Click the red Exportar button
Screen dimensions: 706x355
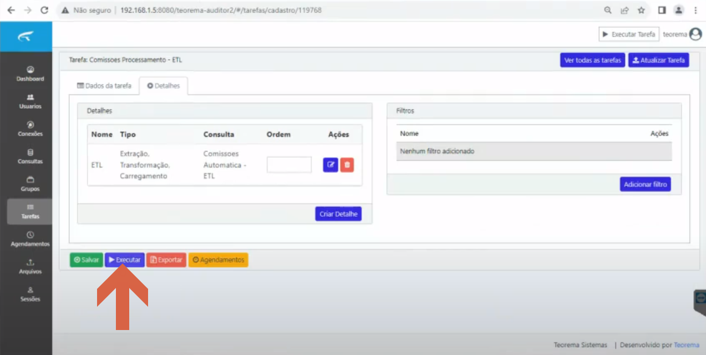[166, 260]
